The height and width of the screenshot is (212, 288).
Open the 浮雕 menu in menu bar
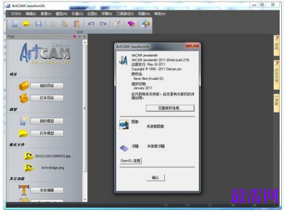coord(107,14)
